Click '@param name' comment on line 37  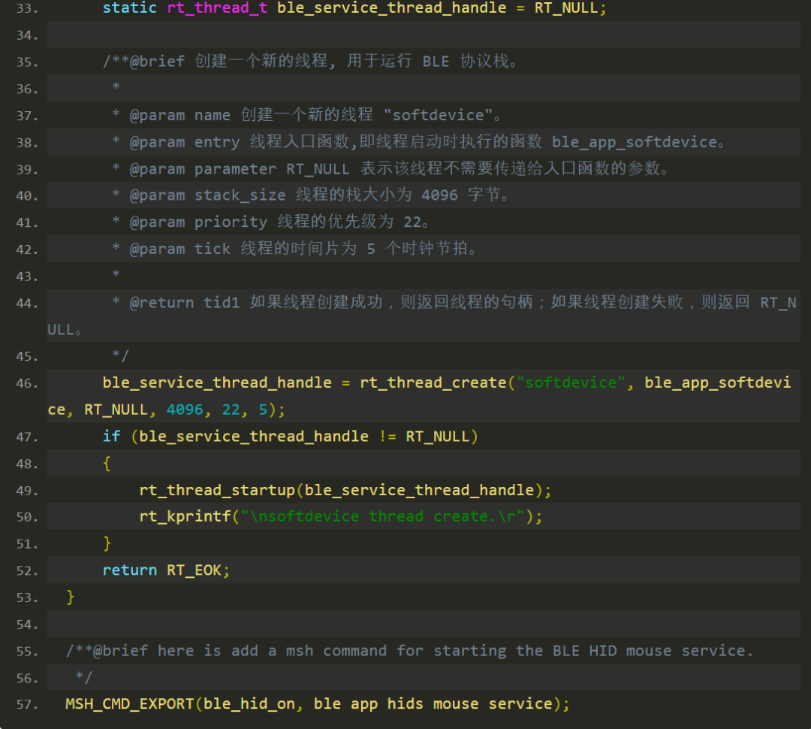pyautogui.click(x=180, y=115)
